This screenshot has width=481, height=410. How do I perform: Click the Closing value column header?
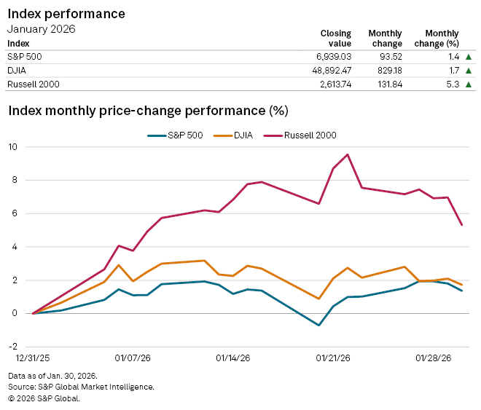(x=335, y=38)
